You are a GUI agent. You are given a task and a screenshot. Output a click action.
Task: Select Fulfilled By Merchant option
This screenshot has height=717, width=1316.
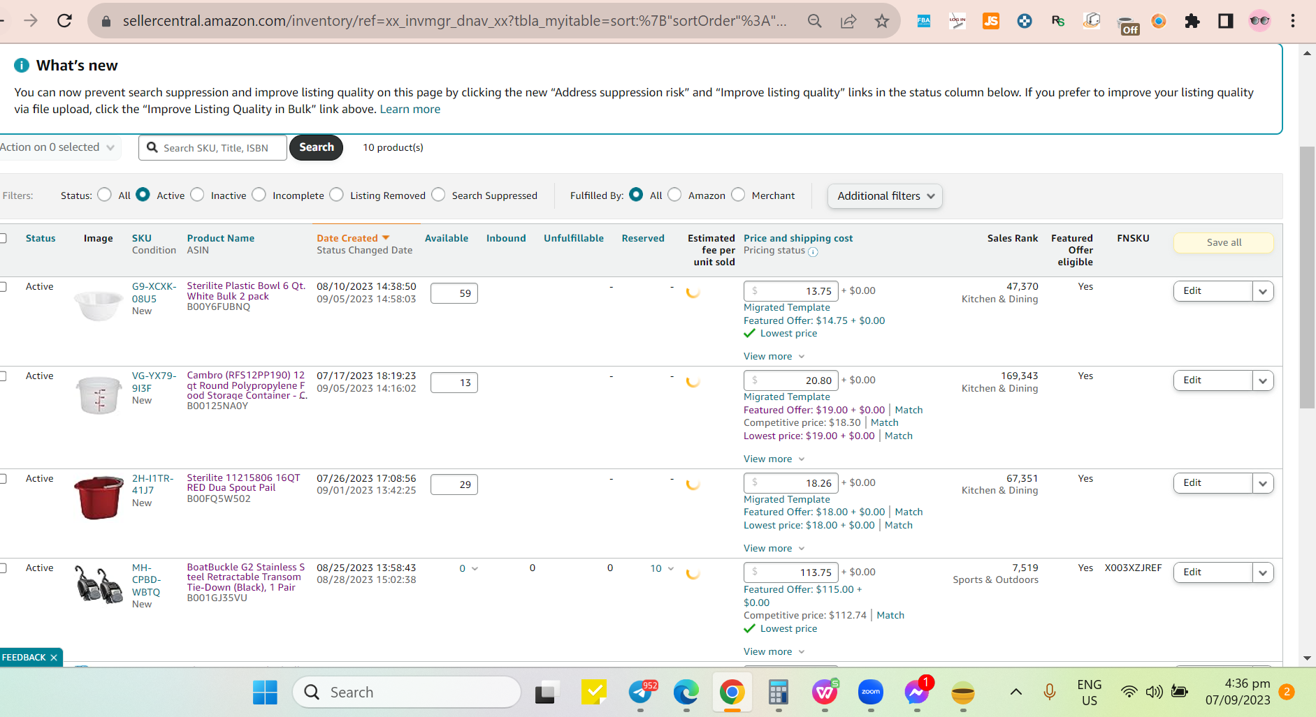738,195
